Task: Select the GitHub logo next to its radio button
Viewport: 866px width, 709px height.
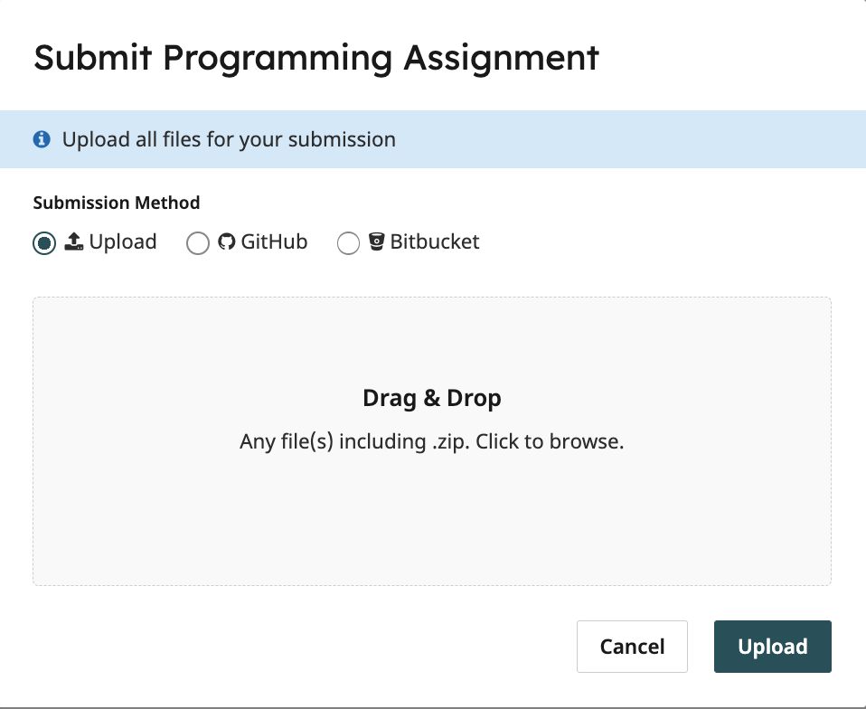Action: click(x=228, y=241)
